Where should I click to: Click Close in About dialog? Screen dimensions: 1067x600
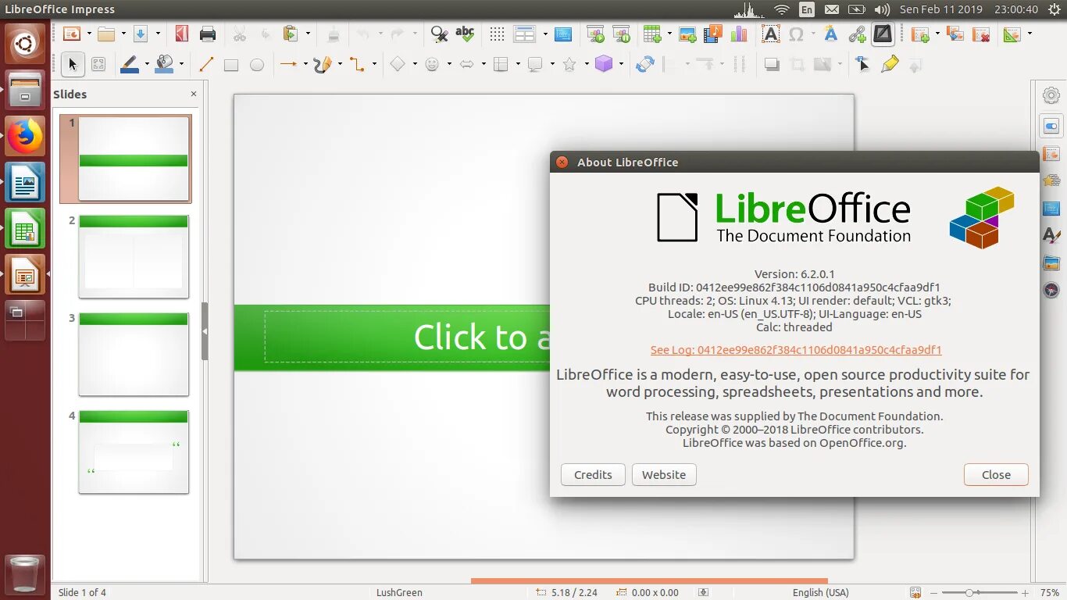pos(996,474)
